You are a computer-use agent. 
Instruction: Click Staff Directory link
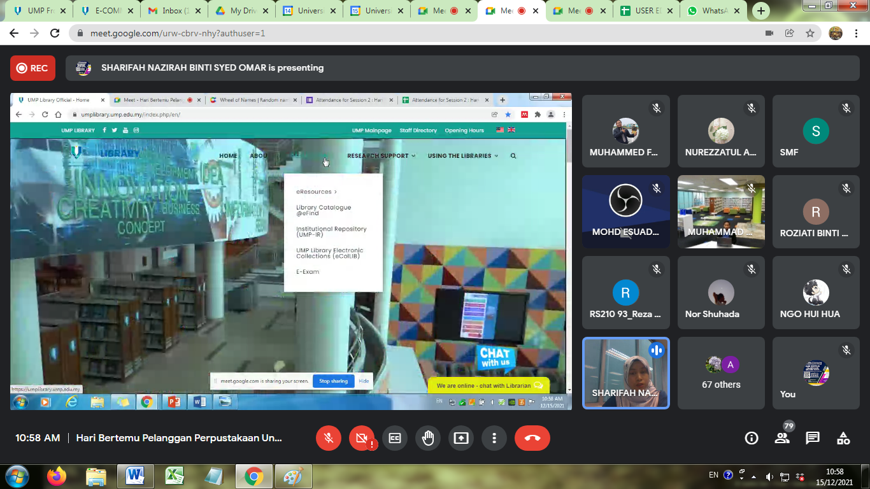tap(418, 131)
